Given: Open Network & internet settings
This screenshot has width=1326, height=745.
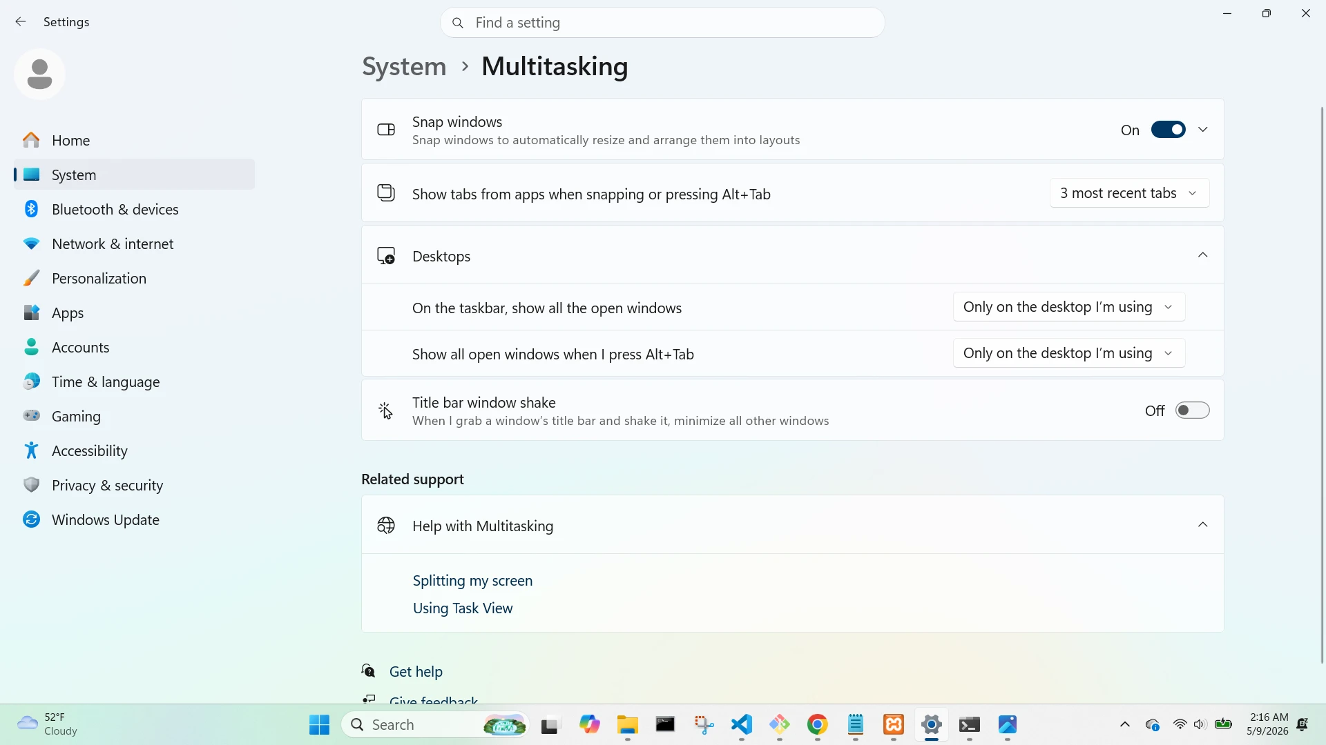Looking at the screenshot, I should 134,244.
